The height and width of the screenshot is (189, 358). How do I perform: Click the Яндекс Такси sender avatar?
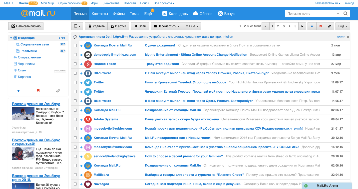(88, 64)
